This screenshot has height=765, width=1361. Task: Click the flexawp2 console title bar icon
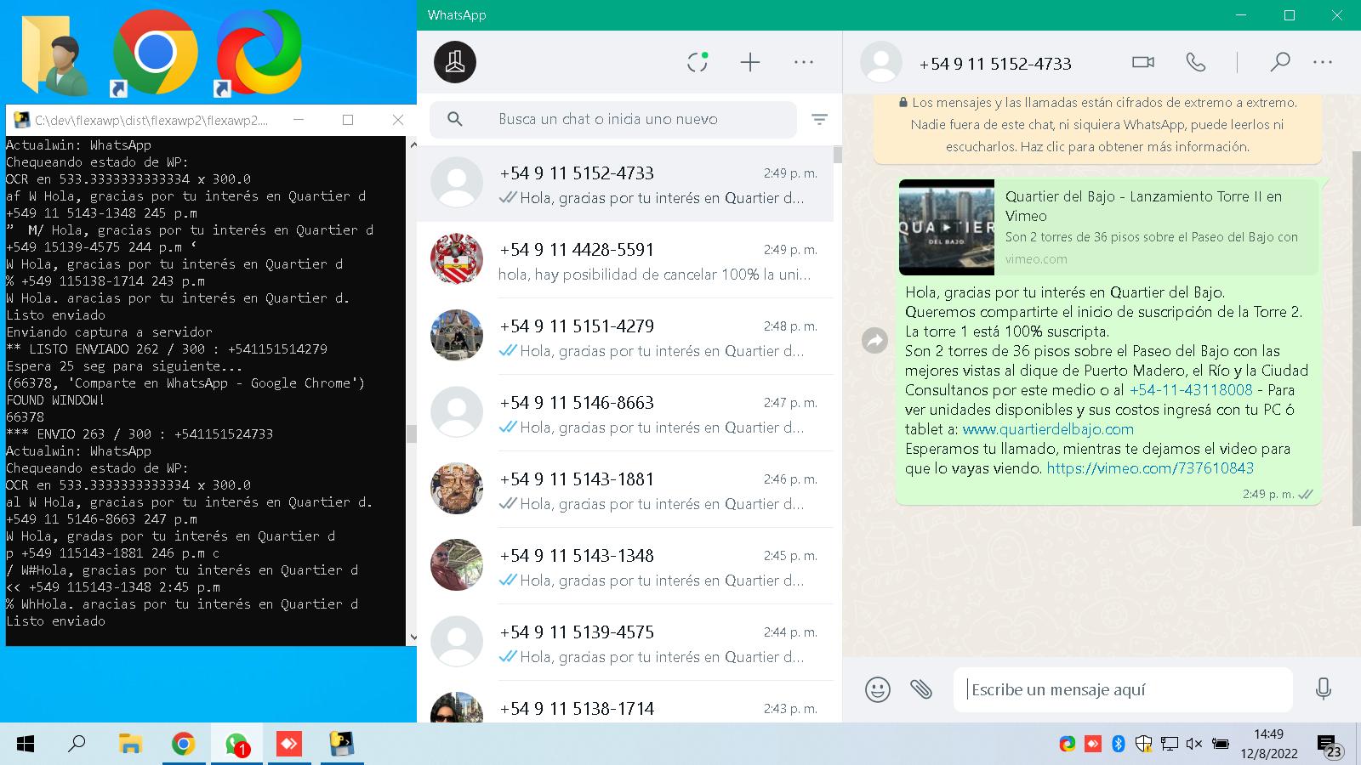coord(22,120)
